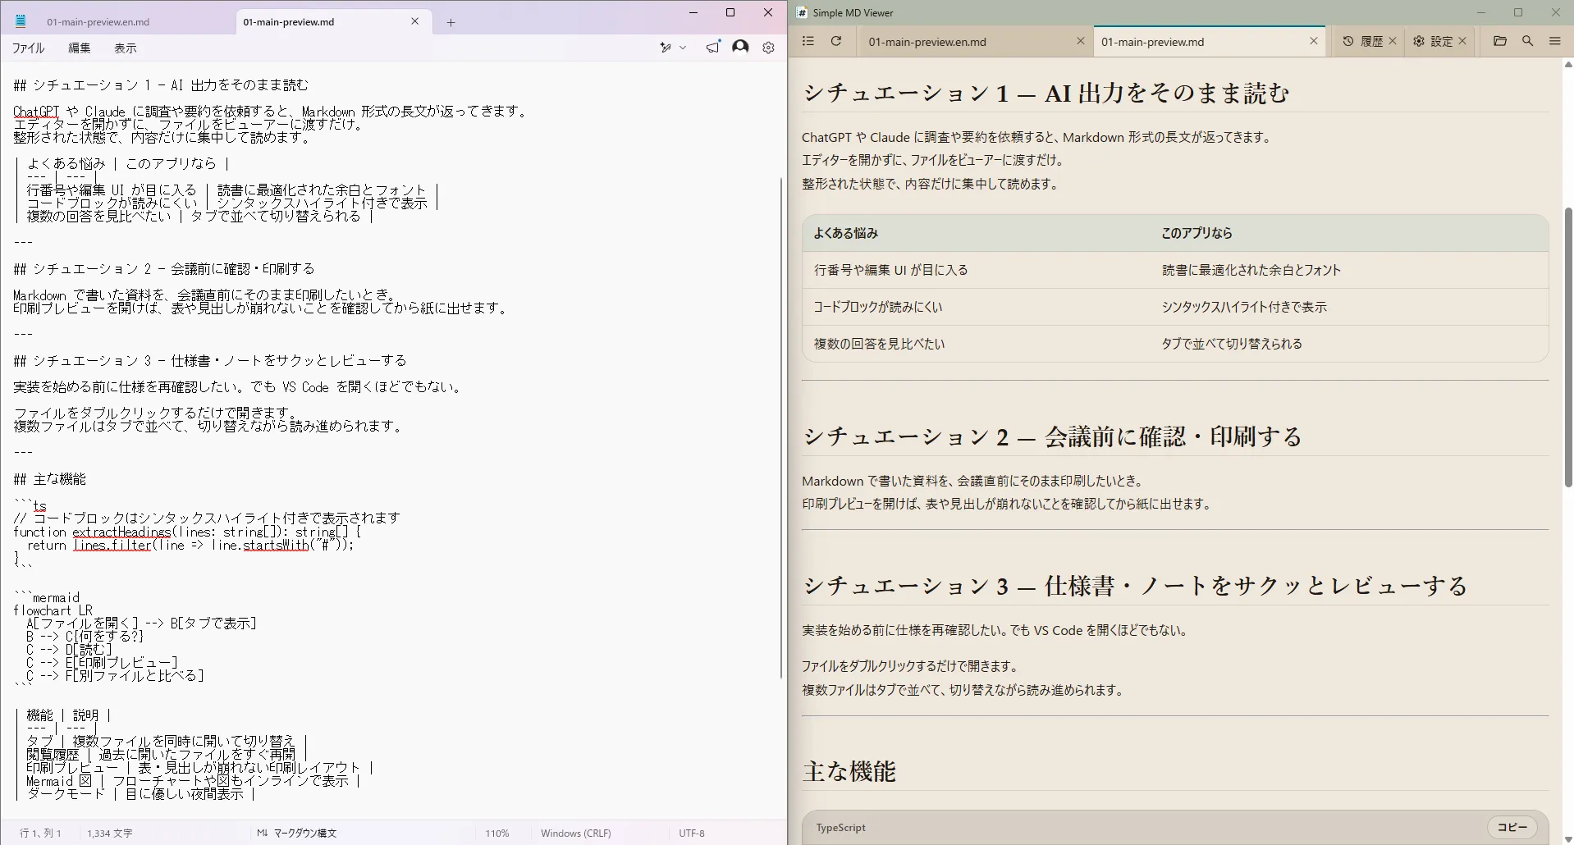Close the 01-main-preview.md tab in Simple MD Viewer
Screen dimensions: 1574x845
click(1313, 41)
